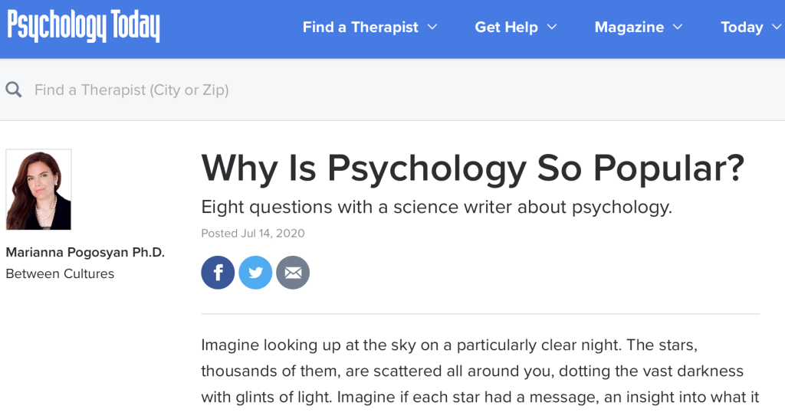
Task: Expand the Find a Therapist chevron arrow
Action: coord(432,28)
